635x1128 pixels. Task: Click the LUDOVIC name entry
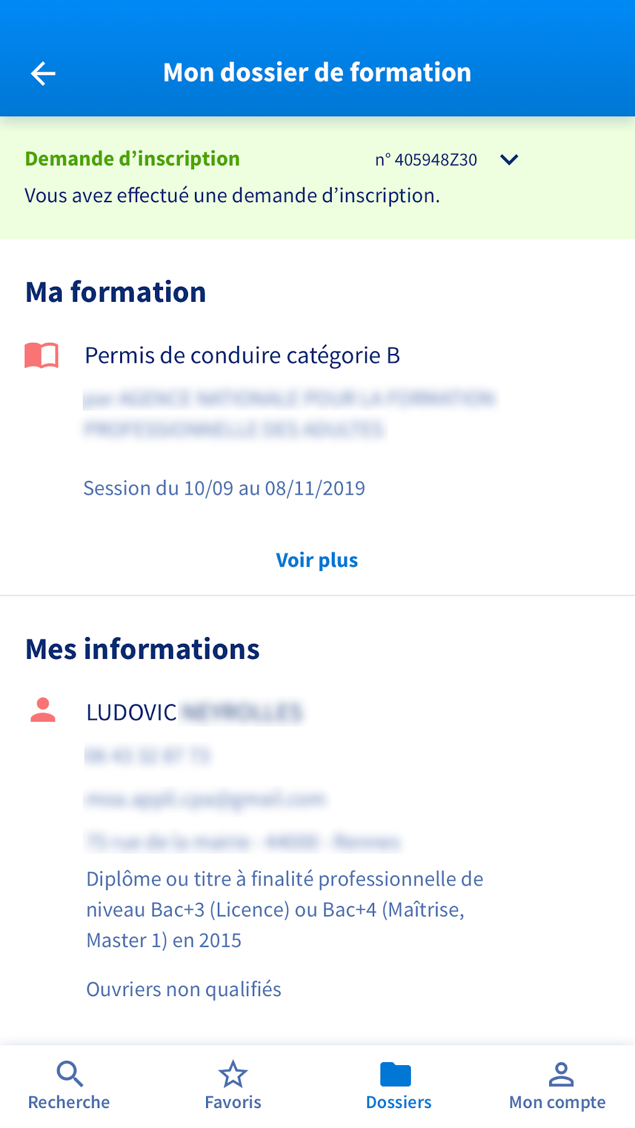pyautogui.click(x=132, y=712)
